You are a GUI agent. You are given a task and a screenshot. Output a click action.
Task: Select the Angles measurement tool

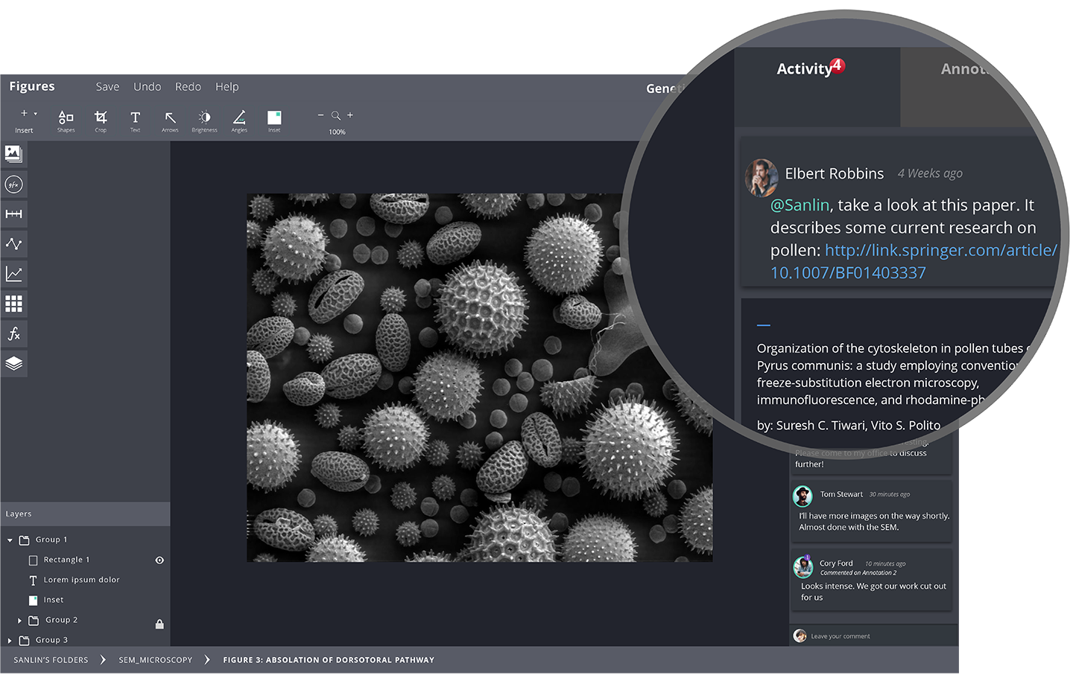coord(239,120)
